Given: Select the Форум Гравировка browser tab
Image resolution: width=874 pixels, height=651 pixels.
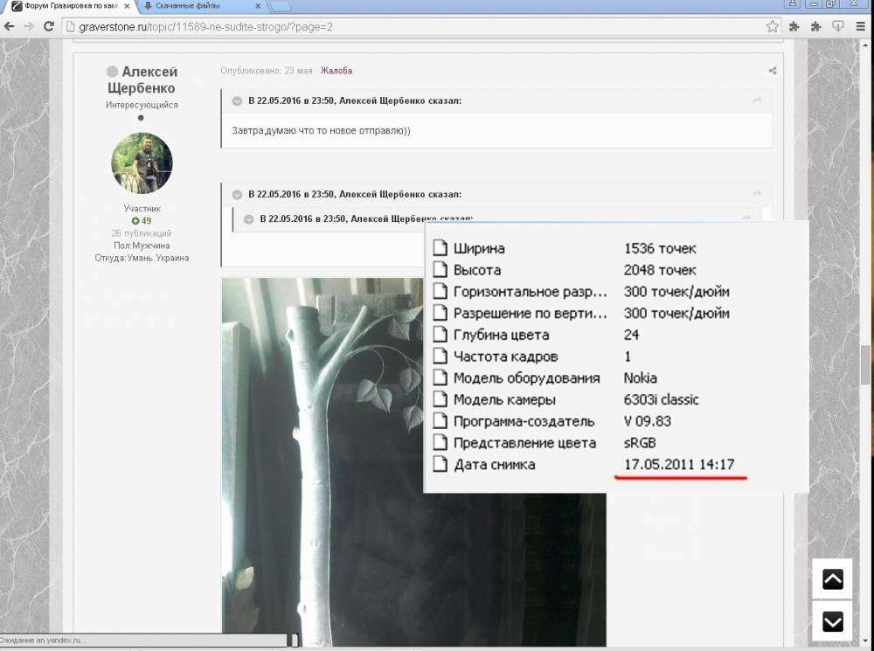Looking at the screenshot, I should coord(66,6).
